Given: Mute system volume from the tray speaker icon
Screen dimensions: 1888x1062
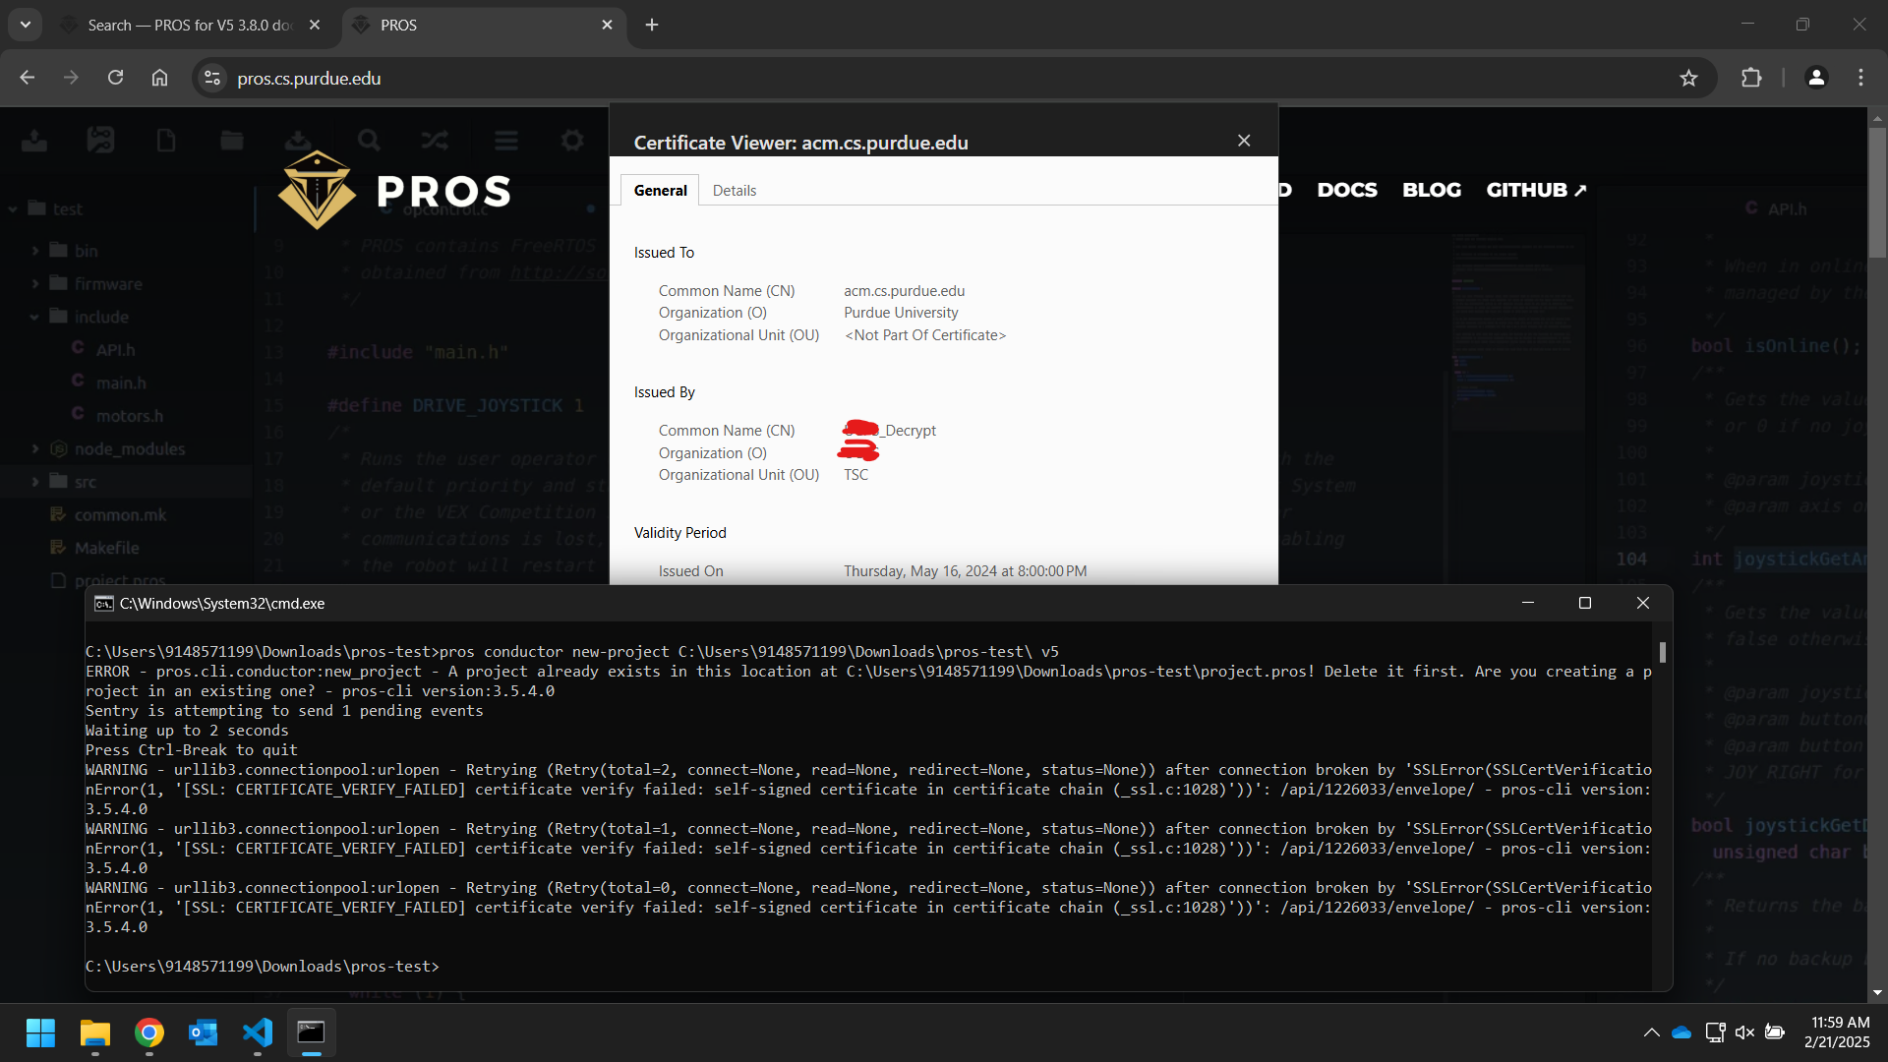Looking at the screenshot, I should (x=1744, y=1032).
